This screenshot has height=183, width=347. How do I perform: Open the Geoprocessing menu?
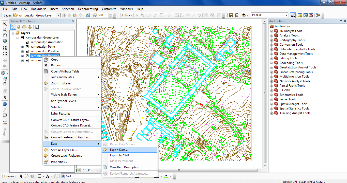pos(88,9)
